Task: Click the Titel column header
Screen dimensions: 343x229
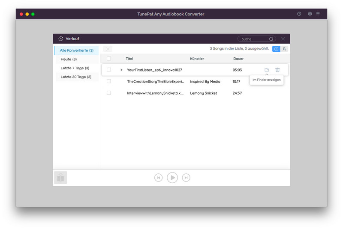Action: tap(129, 59)
